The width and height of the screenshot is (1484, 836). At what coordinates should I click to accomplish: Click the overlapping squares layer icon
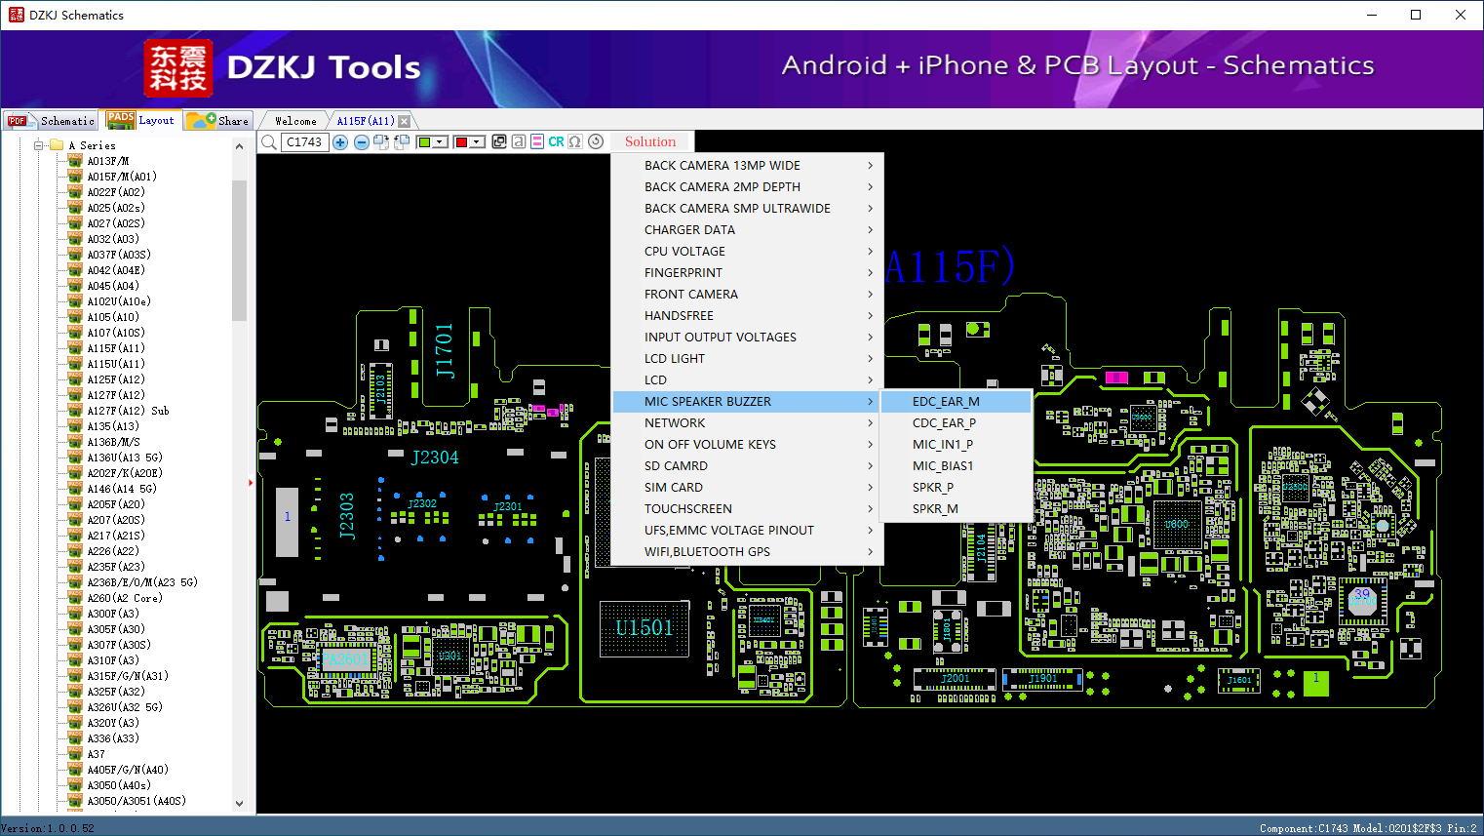pos(499,141)
